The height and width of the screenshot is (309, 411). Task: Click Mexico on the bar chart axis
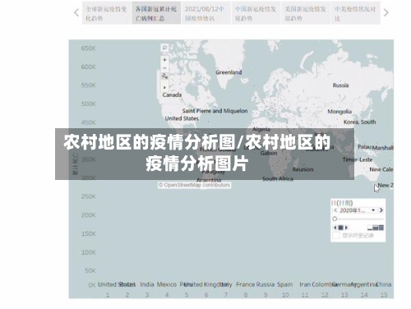point(167,284)
